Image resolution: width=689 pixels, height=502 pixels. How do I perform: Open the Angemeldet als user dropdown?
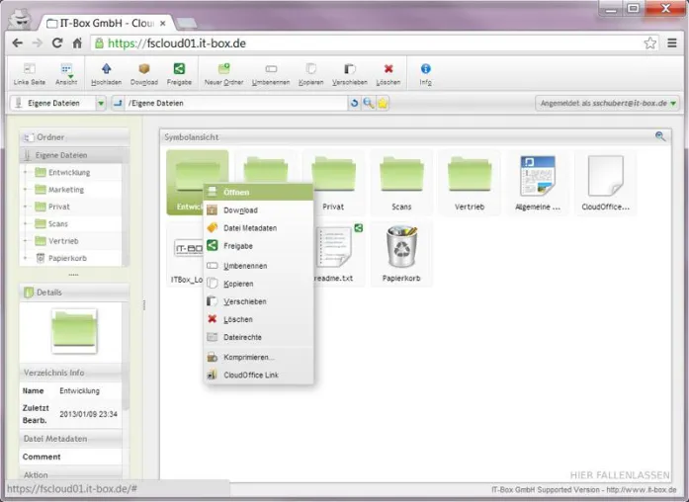click(608, 103)
